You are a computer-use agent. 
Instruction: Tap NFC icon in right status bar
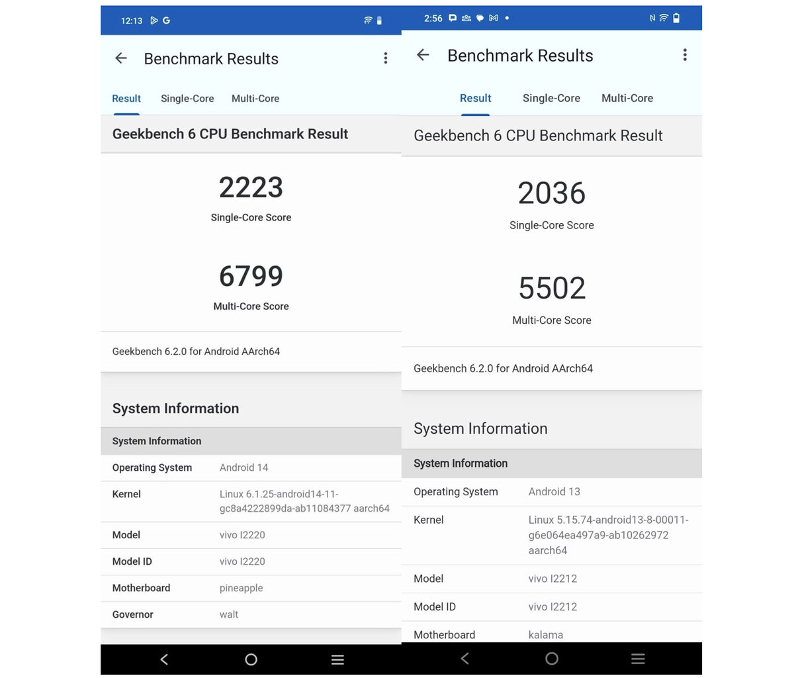pyautogui.click(x=652, y=19)
